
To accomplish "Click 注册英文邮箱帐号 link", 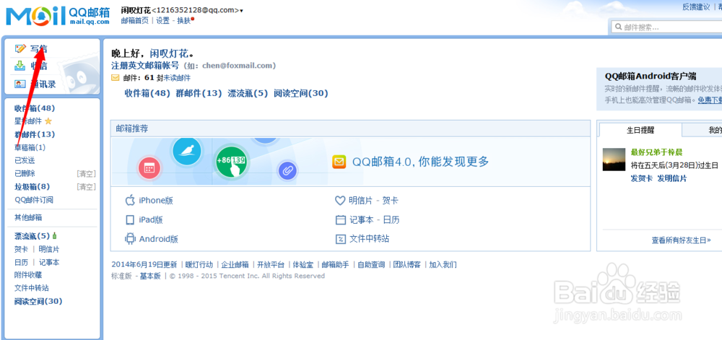I will pyautogui.click(x=145, y=66).
